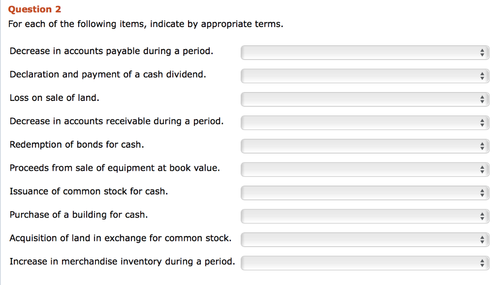This screenshot has width=504, height=285.
Task: Open the dropdown for redemption of bonds for cash
Action: pyautogui.click(x=364, y=146)
